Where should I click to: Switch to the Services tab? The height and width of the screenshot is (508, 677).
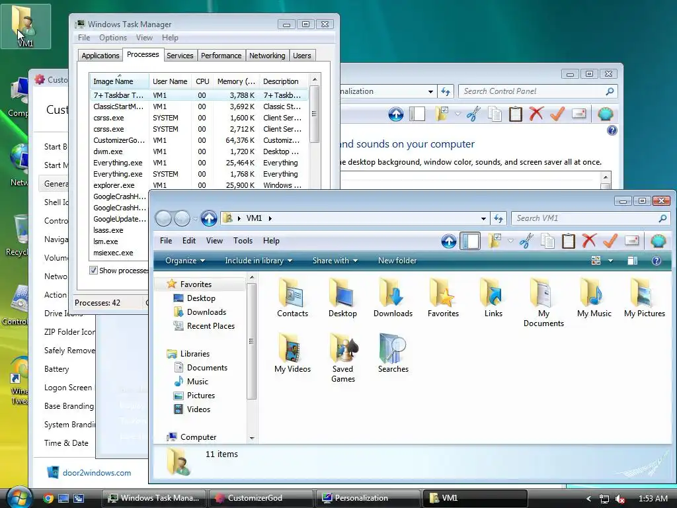coord(180,56)
